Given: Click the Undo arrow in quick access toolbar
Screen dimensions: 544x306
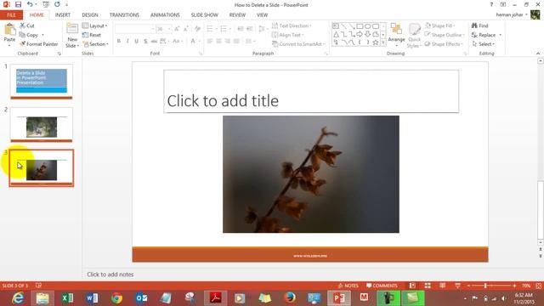Looking at the screenshot, I should point(30,4).
